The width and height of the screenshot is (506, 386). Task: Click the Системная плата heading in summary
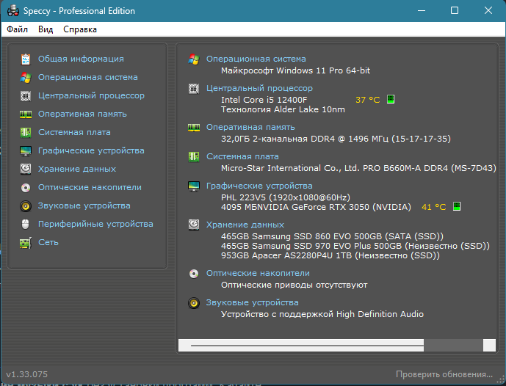point(242,157)
